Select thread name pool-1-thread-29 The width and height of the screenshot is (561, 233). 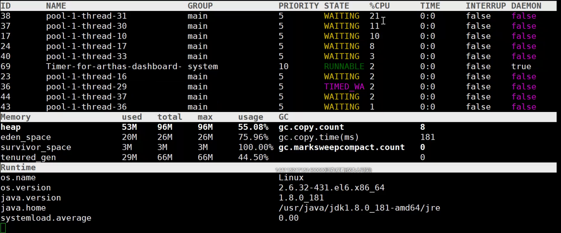click(x=86, y=87)
